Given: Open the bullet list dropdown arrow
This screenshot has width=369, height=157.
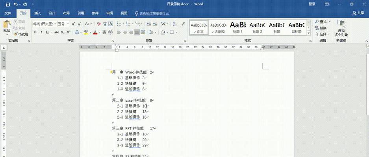Looking at the screenshot, I should click(124, 24).
